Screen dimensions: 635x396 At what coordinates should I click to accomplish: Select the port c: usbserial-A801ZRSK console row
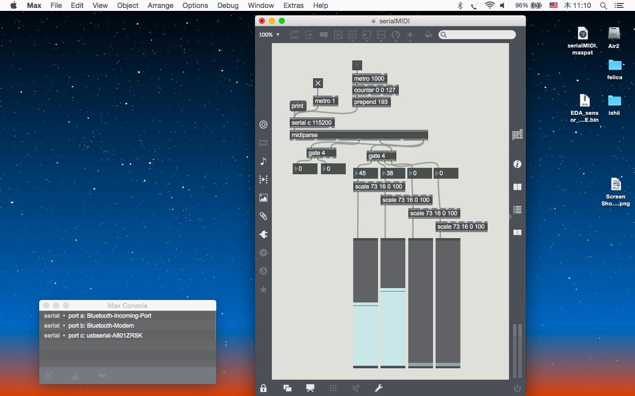127,336
